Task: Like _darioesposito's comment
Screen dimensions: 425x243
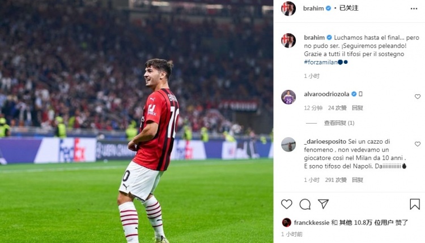Action: click(x=418, y=144)
